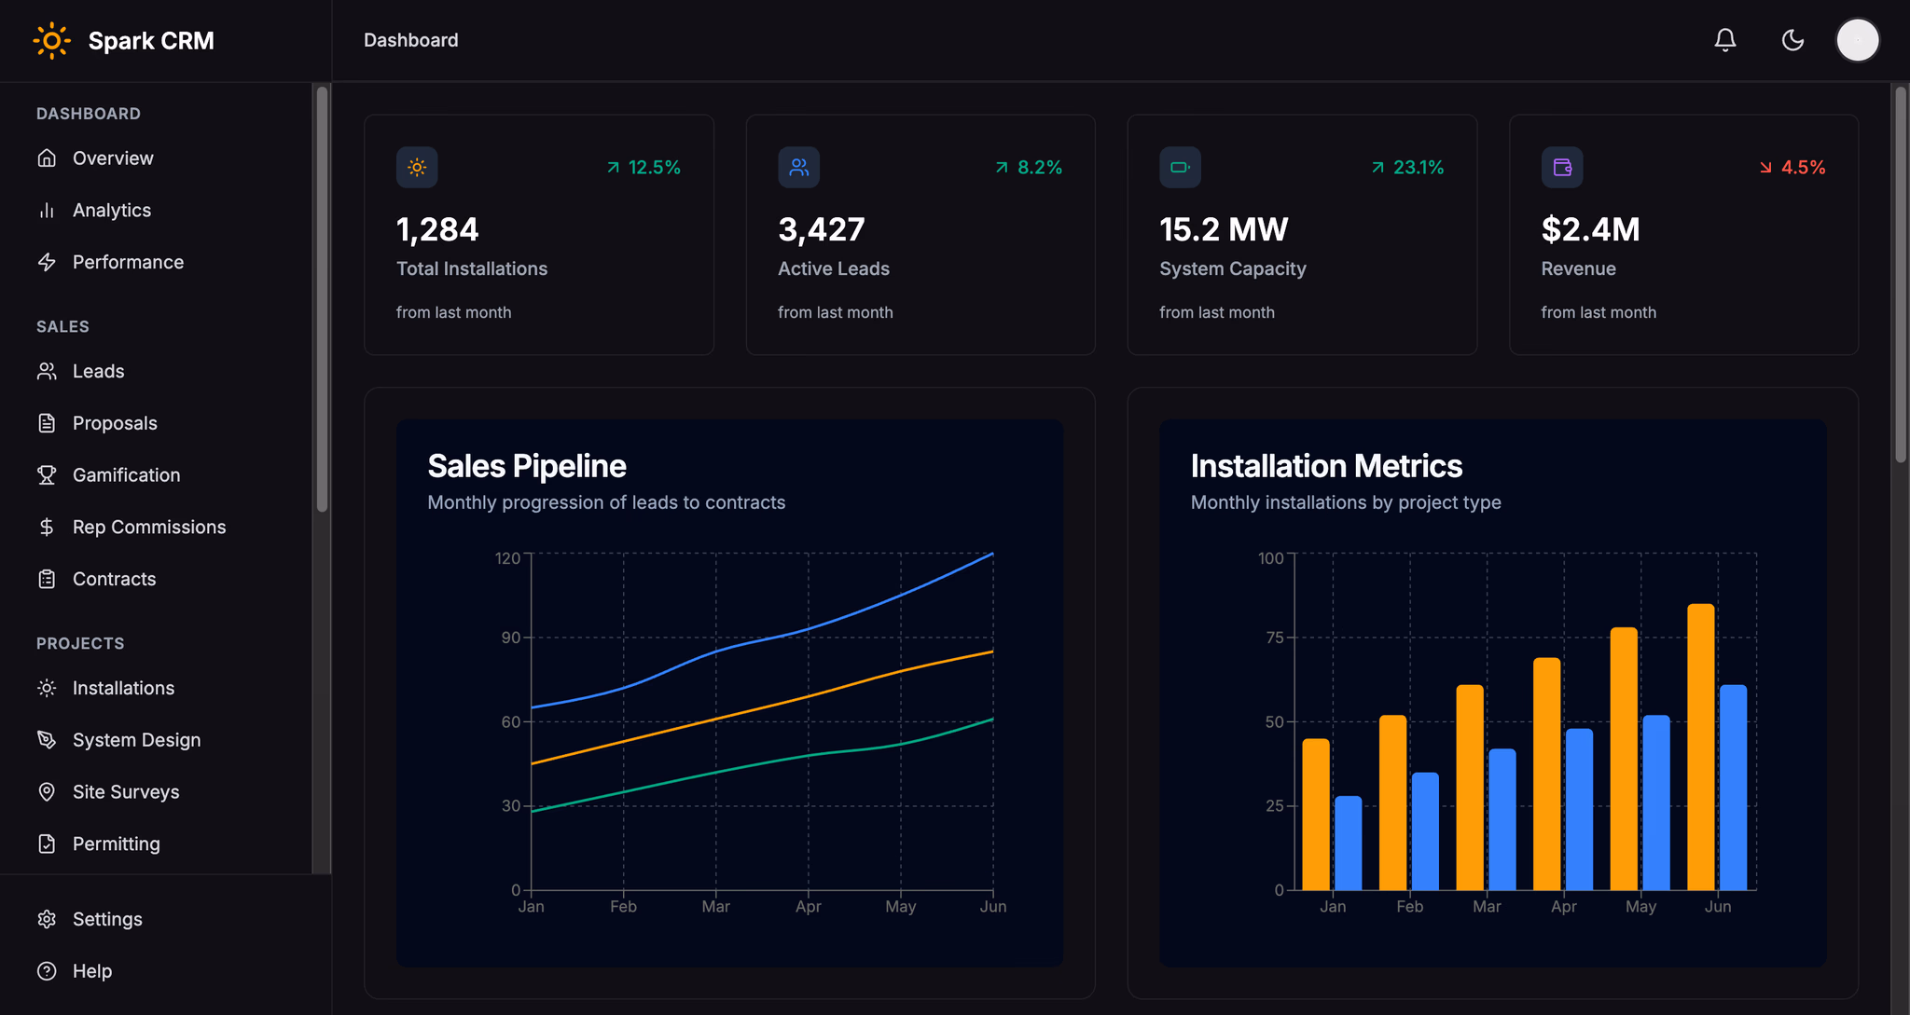Viewport: 1910px width, 1015px height.
Task: Toggle dark mode moon icon
Action: pos(1792,40)
